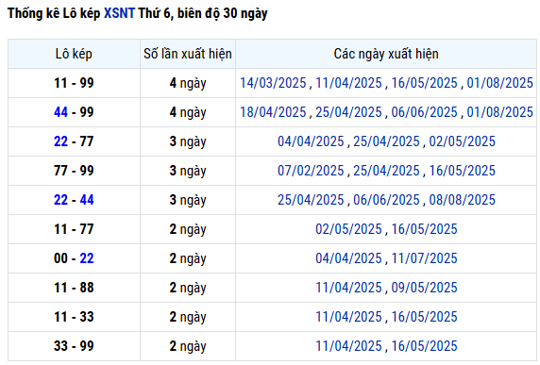Open date 11/04/2025 in the 11 - 88 row
The image size is (540, 365).
[348, 288]
